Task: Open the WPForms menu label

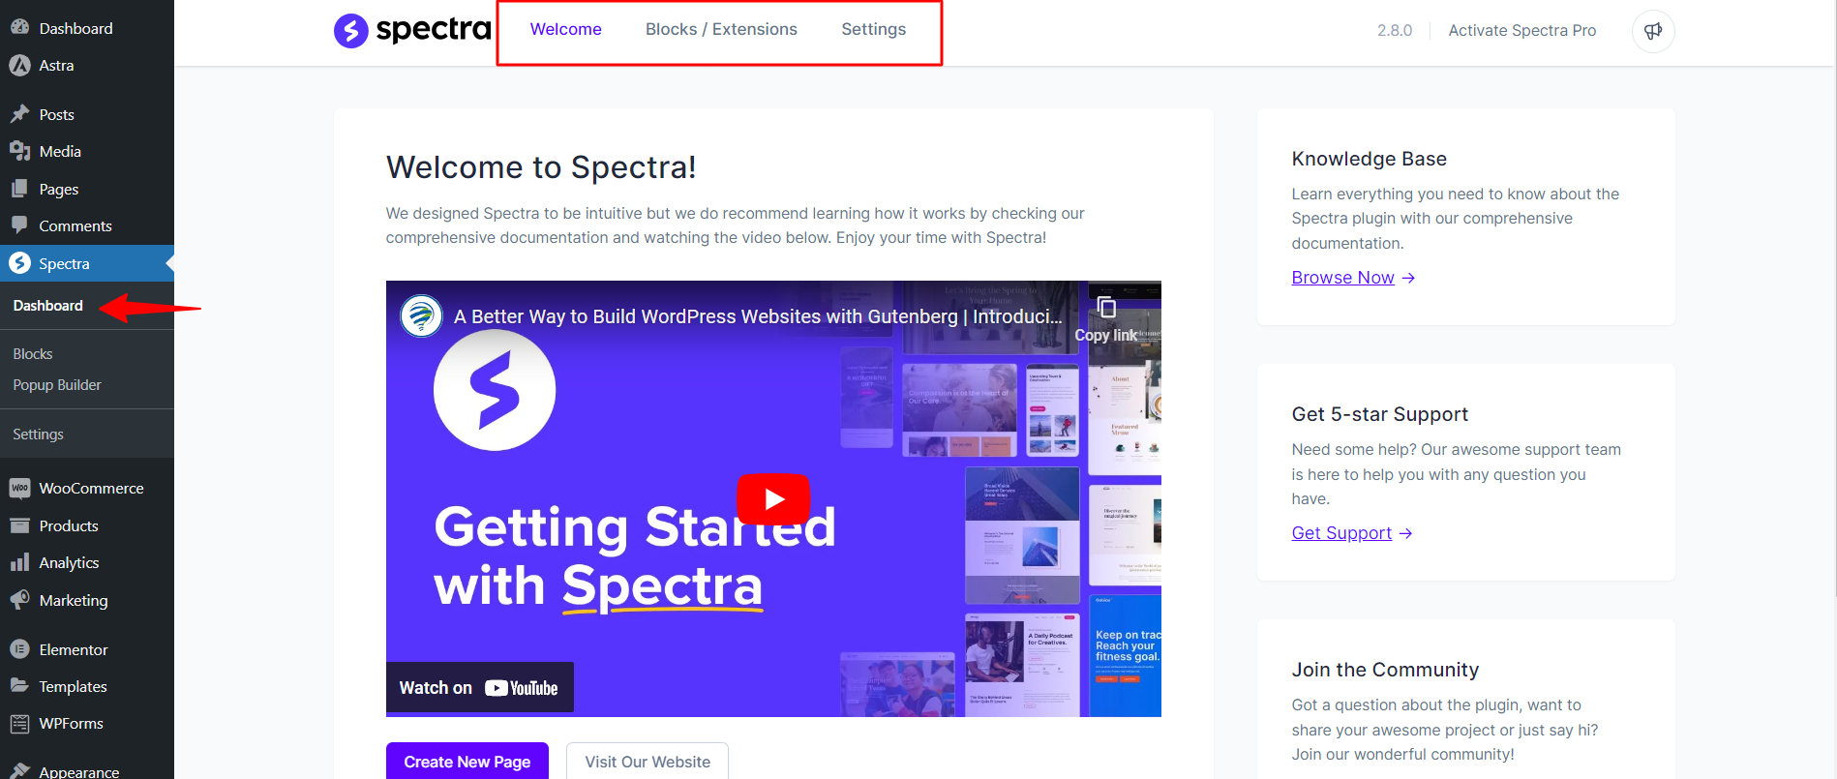Action: point(71,723)
